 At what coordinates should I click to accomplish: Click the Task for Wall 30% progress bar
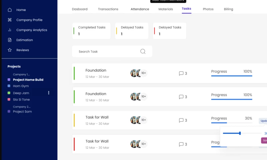coord(232,123)
